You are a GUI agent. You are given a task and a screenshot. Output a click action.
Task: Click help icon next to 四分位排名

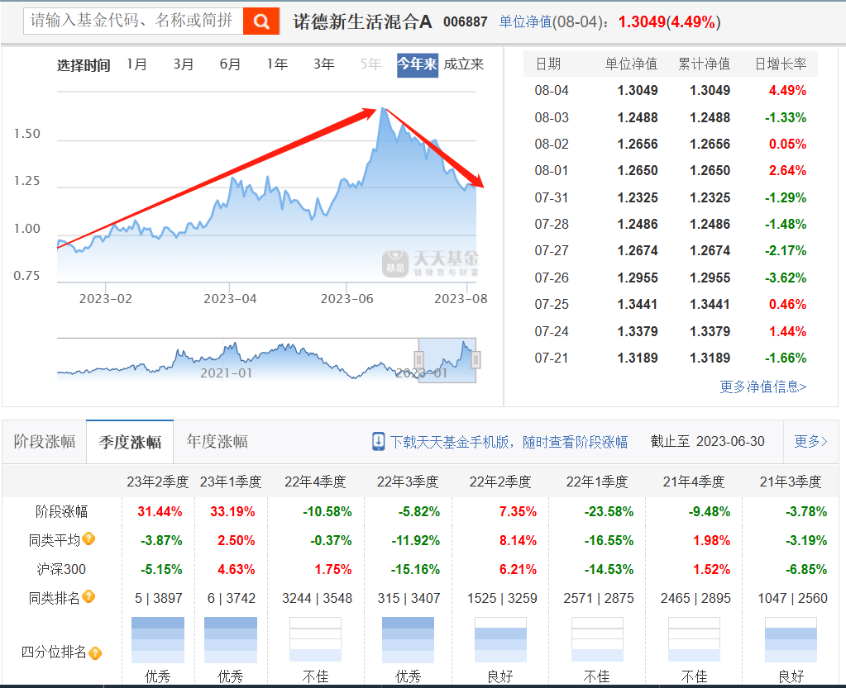pos(95,653)
